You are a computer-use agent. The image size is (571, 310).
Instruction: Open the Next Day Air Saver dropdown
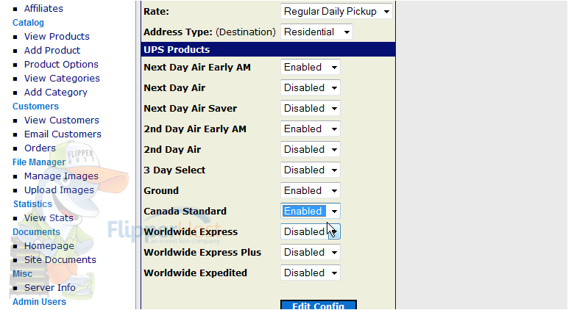pyautogui.click(x=311, y=108)
